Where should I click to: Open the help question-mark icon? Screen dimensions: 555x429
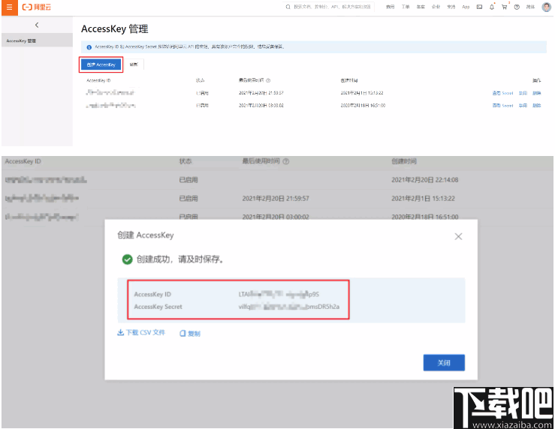tap(517, 7)
